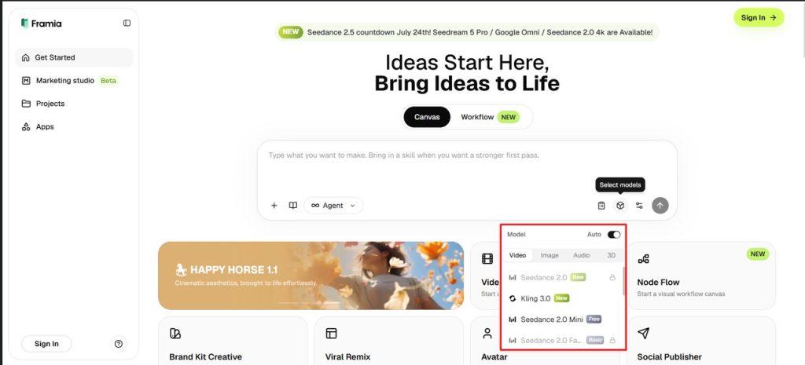
Task: Select the Canvas mode tab
Action: tap(427, 117)
